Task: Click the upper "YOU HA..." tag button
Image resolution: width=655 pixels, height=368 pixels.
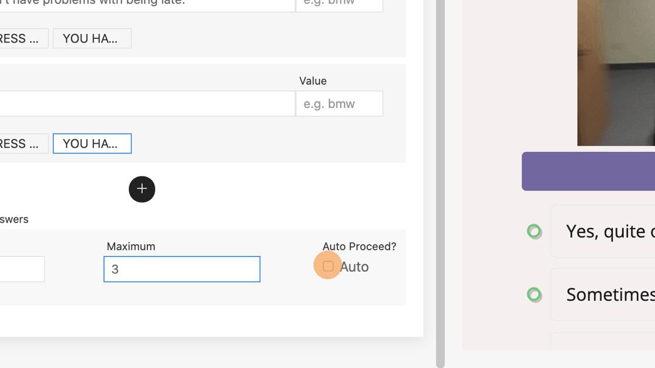Action: [x=92, y=39]
